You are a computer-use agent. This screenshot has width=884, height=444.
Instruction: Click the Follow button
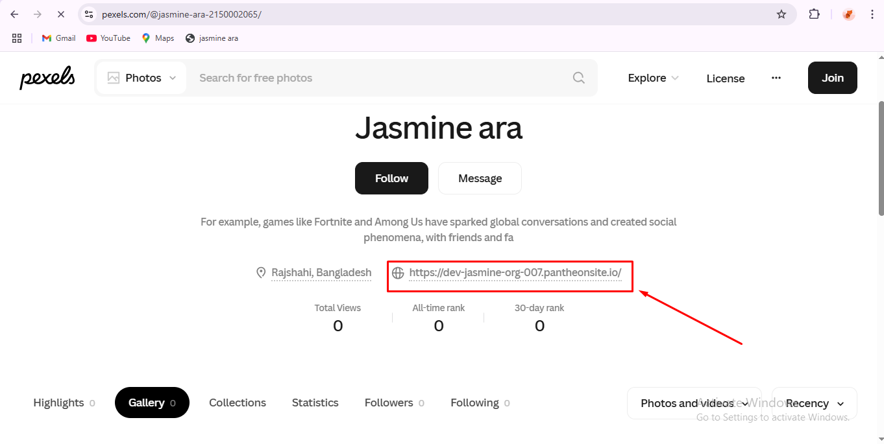(391, 178)
